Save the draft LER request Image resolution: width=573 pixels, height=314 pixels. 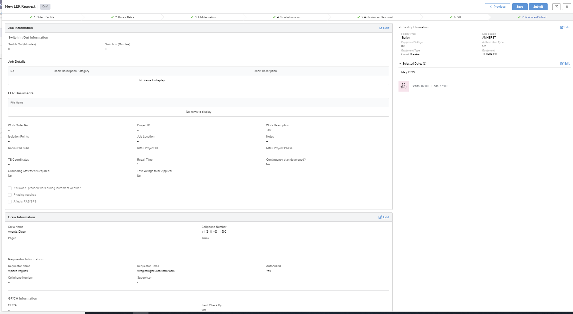[x=519, y=7]
